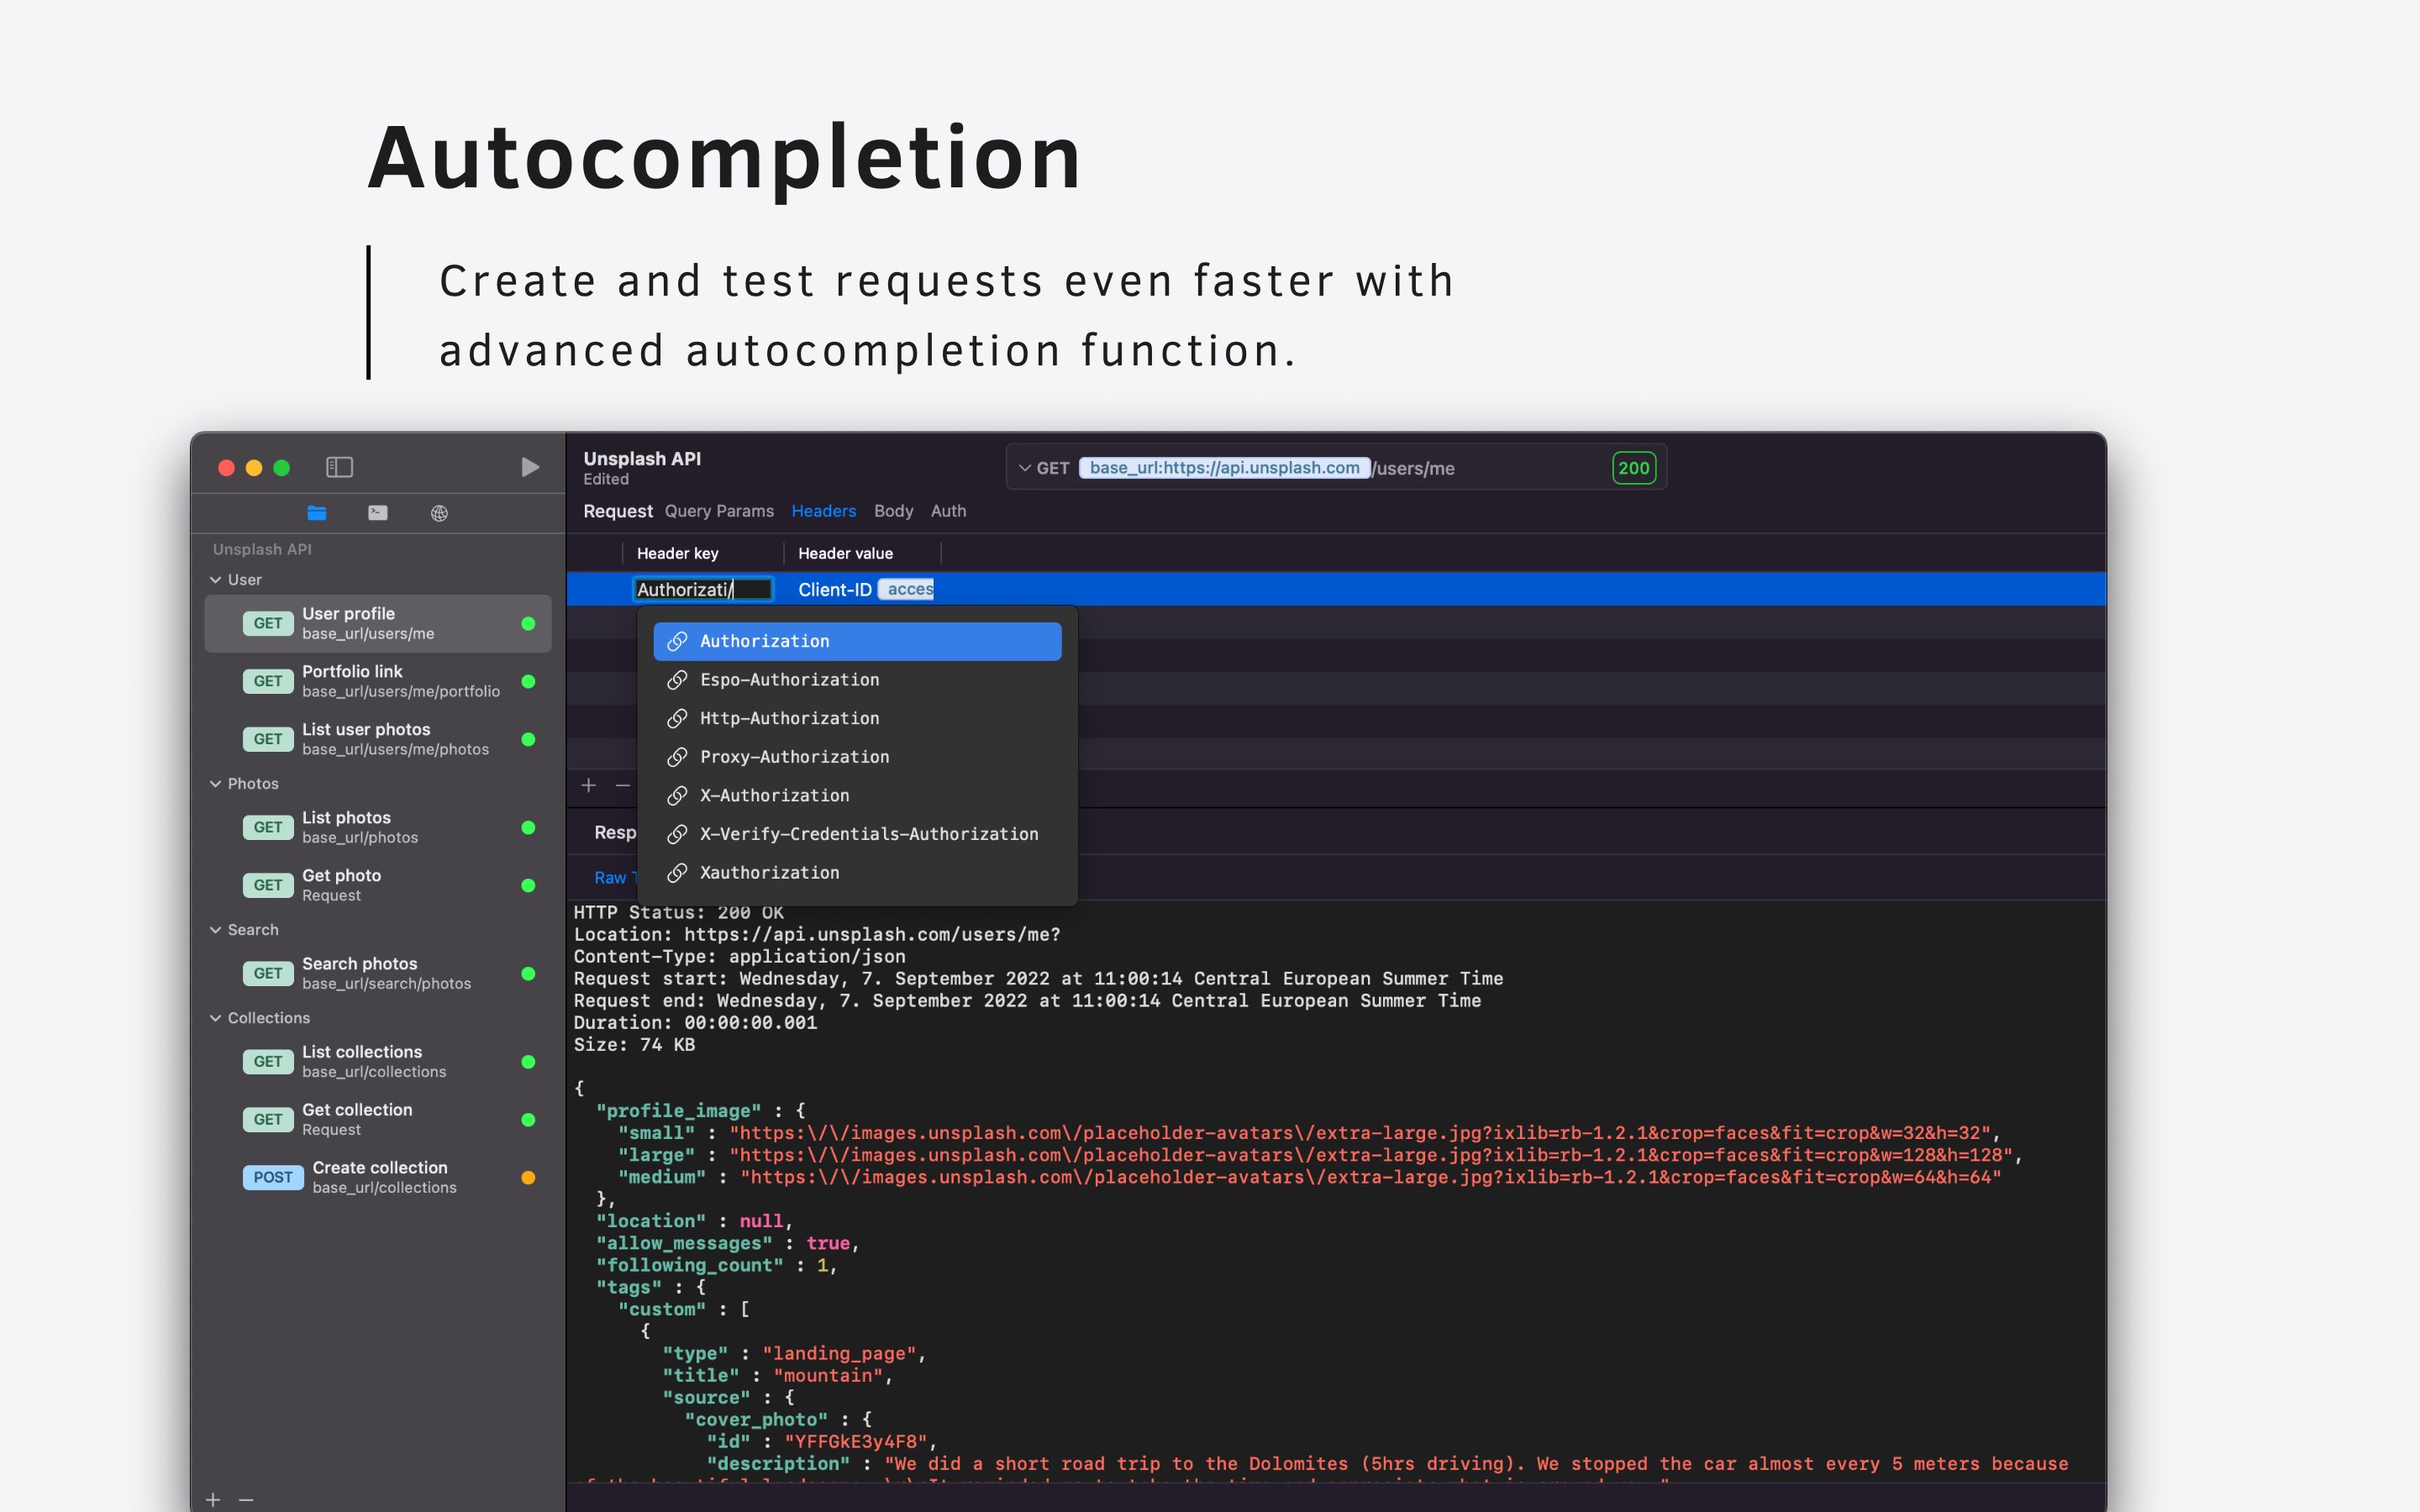Click the Request section label
Screen dimensions: 2420x1512
pos(617,511)
